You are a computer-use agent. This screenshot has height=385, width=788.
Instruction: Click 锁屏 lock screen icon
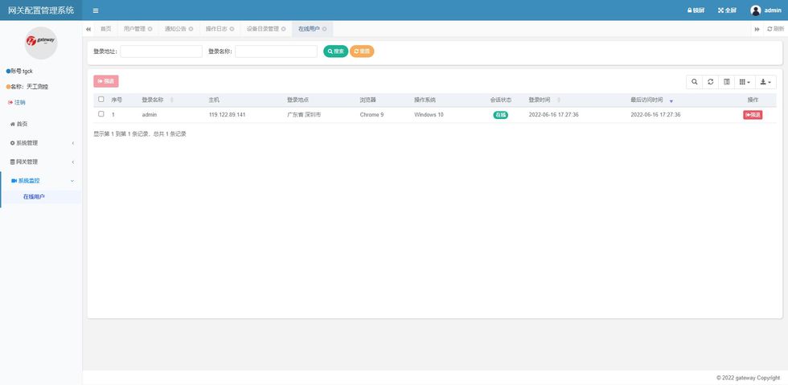[x=690, y=10]
